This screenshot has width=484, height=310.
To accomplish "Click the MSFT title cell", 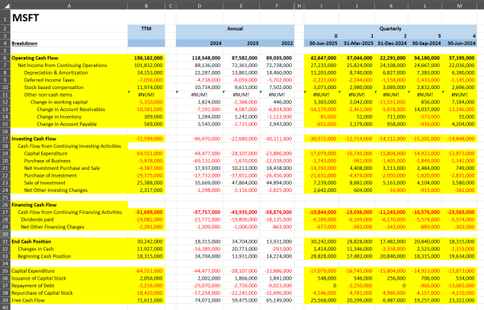I will coord(69,18).
